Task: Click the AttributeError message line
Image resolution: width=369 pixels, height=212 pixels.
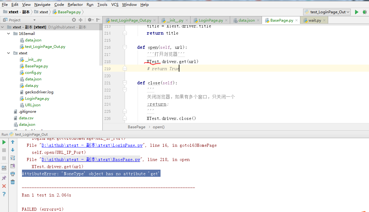Action: tap(91, 174)
